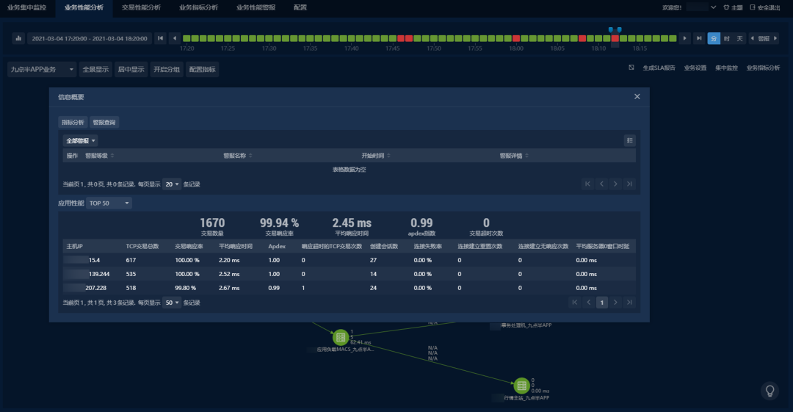
Task: Click the 开启分组 button
Action: click(166, 70)
